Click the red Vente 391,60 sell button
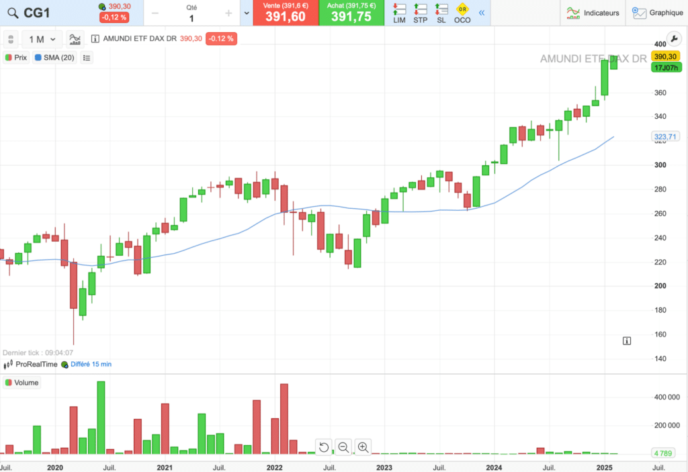The width and height of the screenshot is (688, 472). point(286,13)
